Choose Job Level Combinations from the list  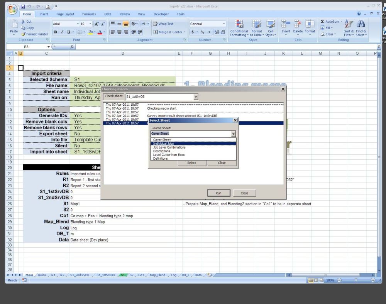coord(169,147)
